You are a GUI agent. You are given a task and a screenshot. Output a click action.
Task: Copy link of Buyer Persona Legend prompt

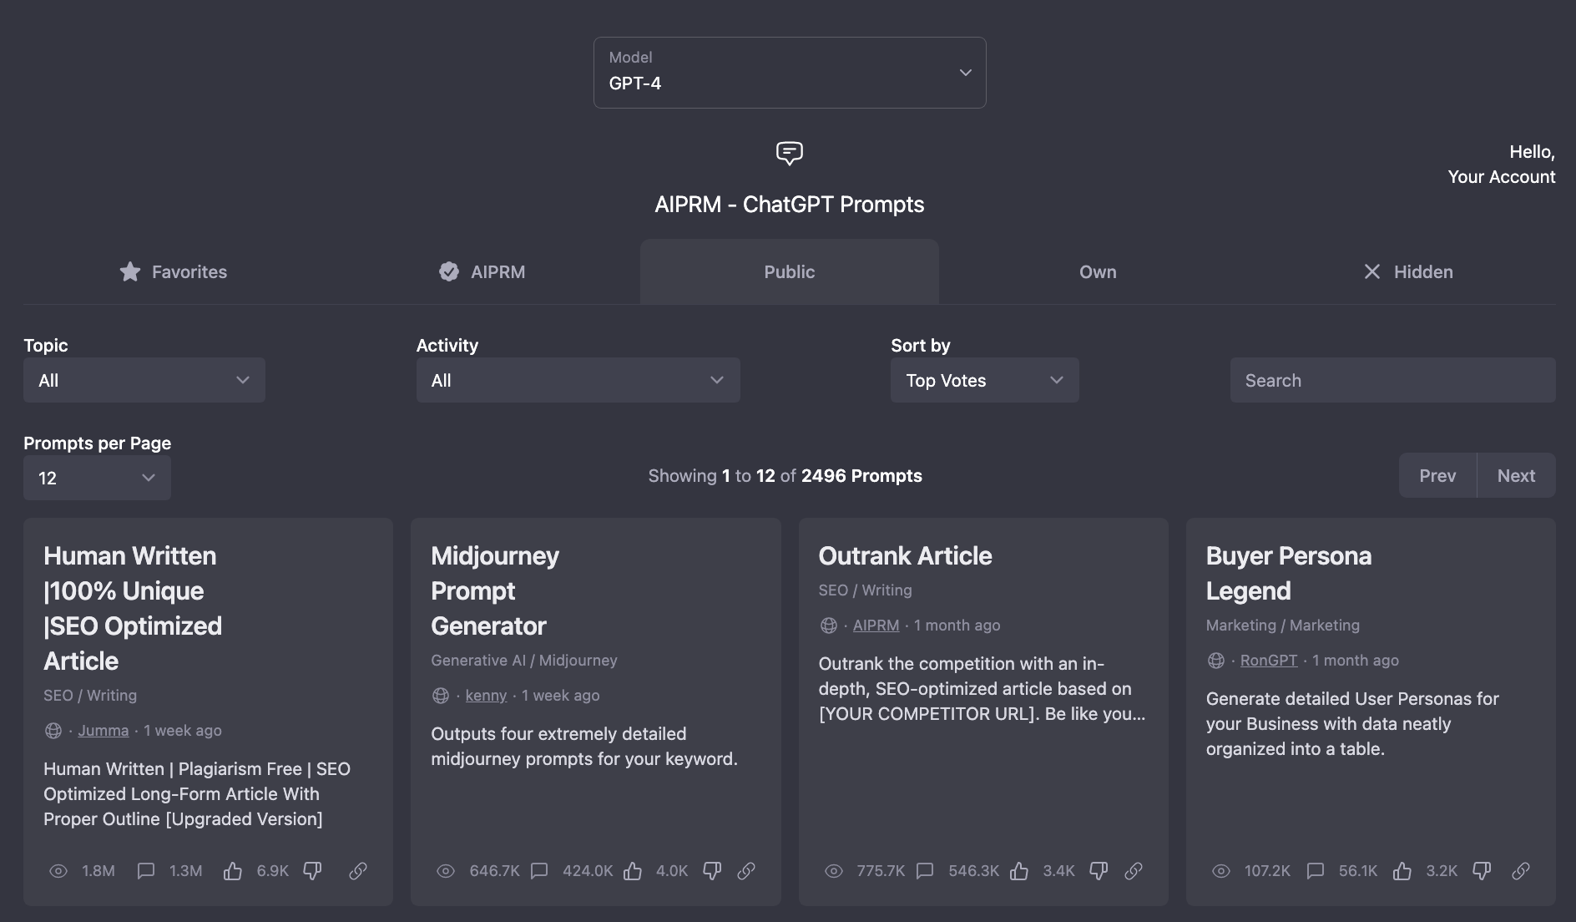click(1521, 871)
